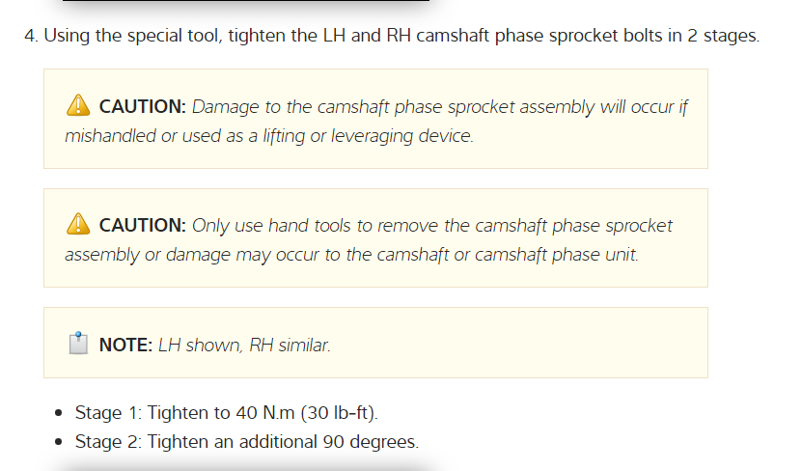Click the bold NOTE label
The height and width of the screenshot is (471, 802).
125,345
